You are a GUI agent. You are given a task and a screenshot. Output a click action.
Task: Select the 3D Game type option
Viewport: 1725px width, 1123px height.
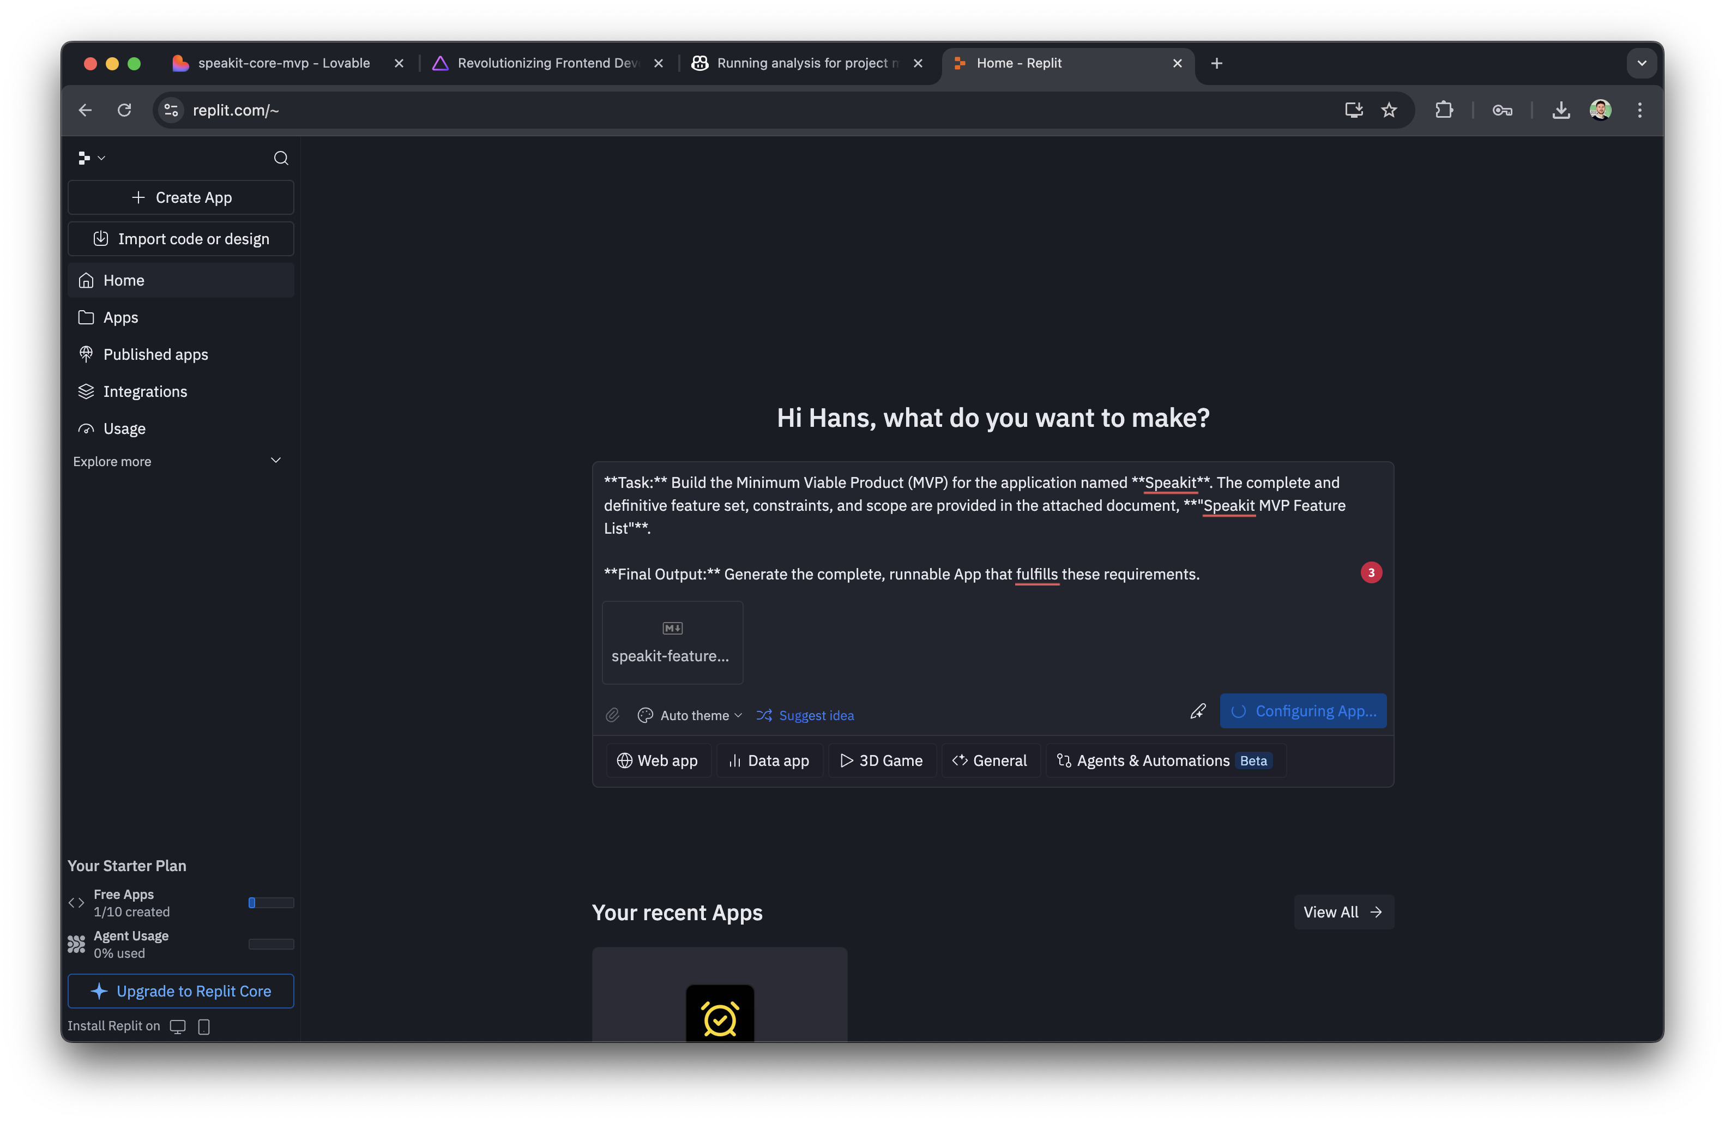click(x=882, y=760)
